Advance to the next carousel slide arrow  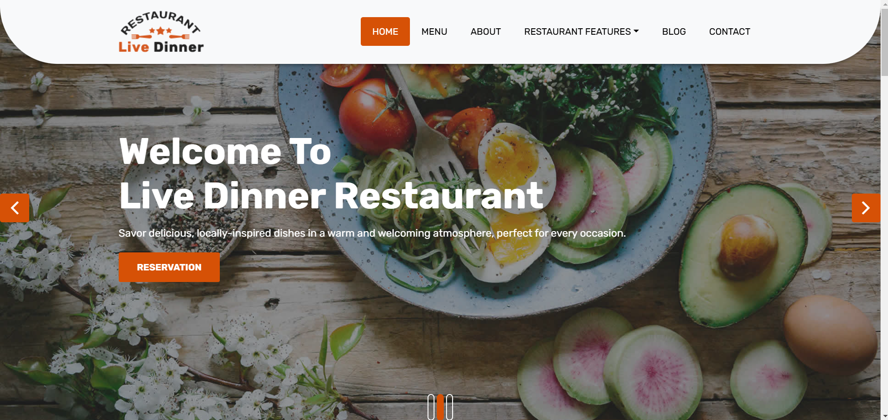coord(866,208)
